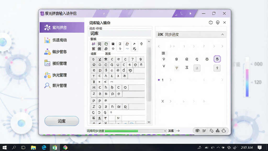Screen dimensions: 268x151
Task: Click the question mark button in right panel
Action: pos(217,68)
